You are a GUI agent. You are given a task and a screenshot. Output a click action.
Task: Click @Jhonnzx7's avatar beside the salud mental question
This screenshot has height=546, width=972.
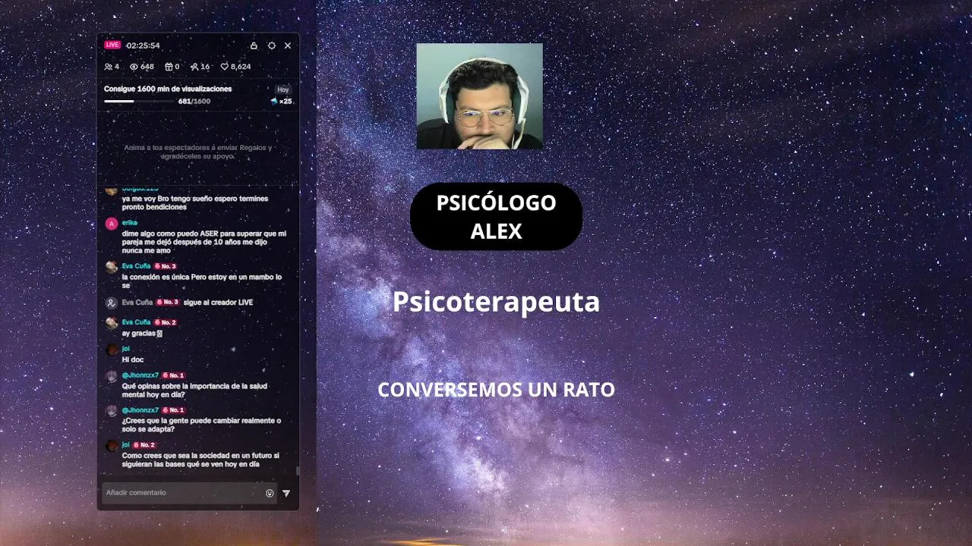coord(112,376)
